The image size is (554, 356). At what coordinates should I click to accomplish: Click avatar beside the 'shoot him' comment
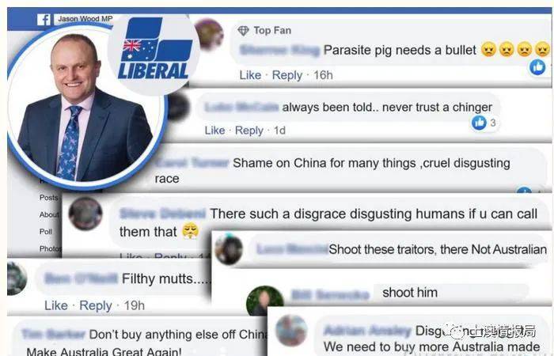point(265,300)
